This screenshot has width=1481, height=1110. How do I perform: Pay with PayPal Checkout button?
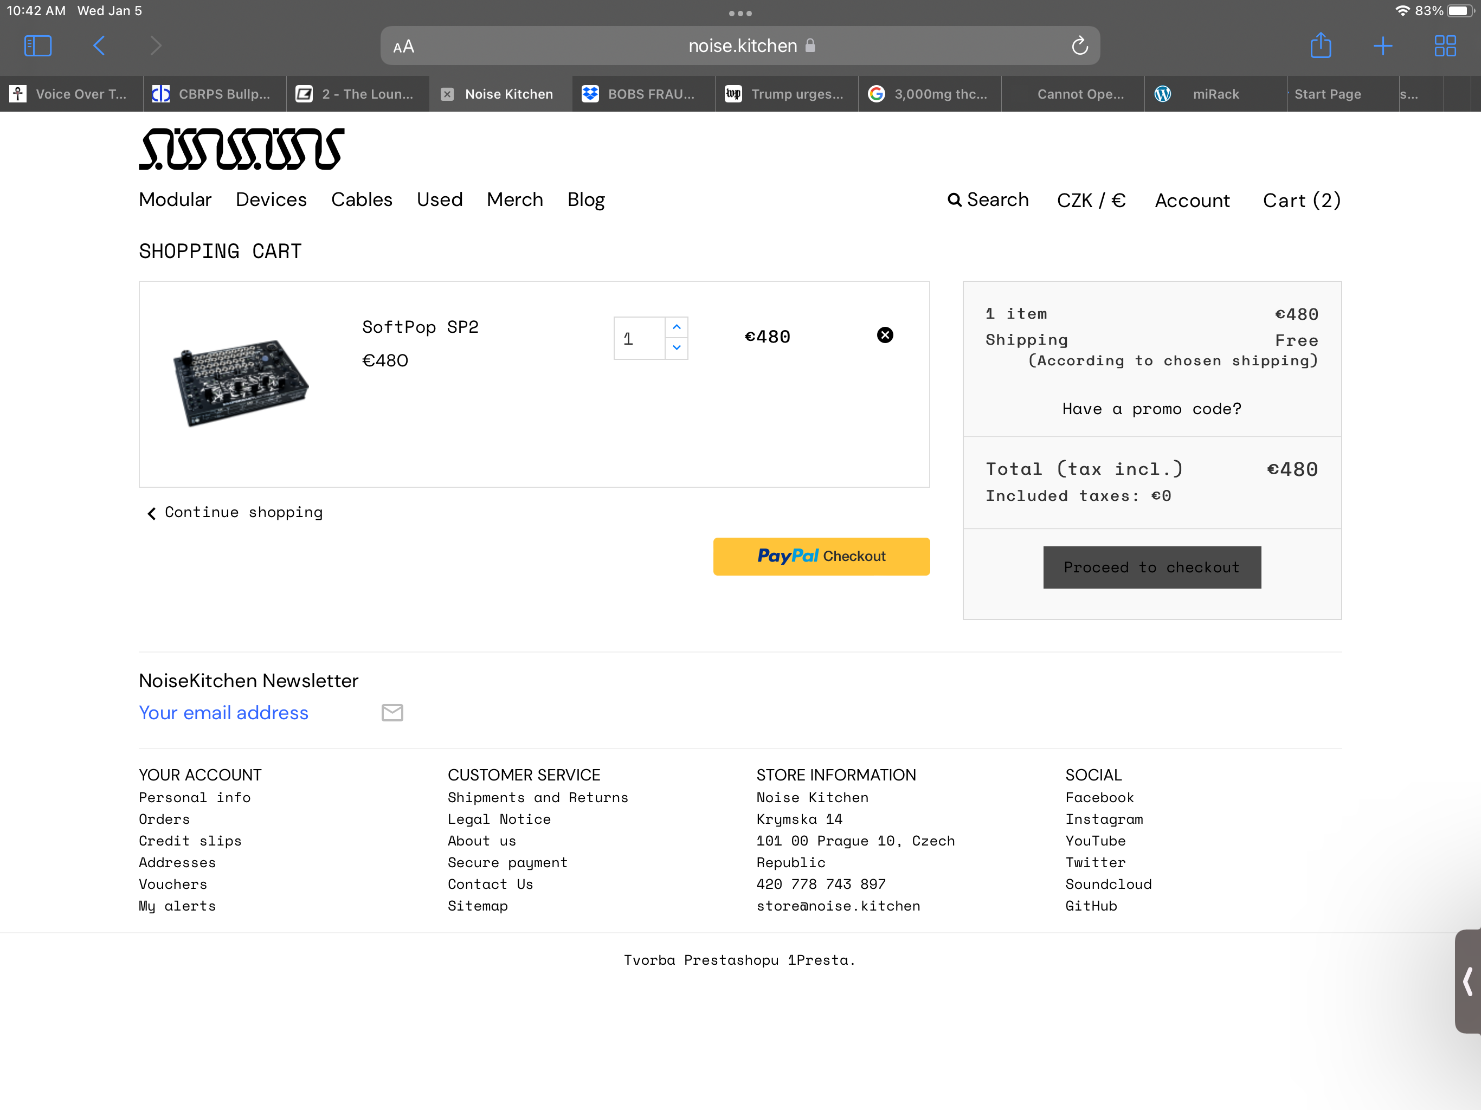pyautogui.click(x=821, y=556)
